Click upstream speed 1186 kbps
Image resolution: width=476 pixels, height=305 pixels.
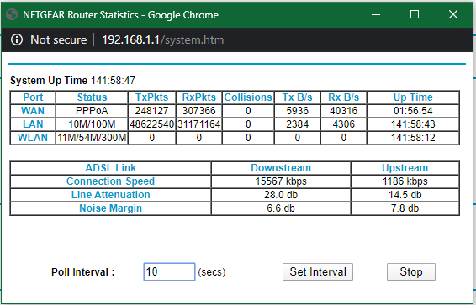tap(405, 181)
